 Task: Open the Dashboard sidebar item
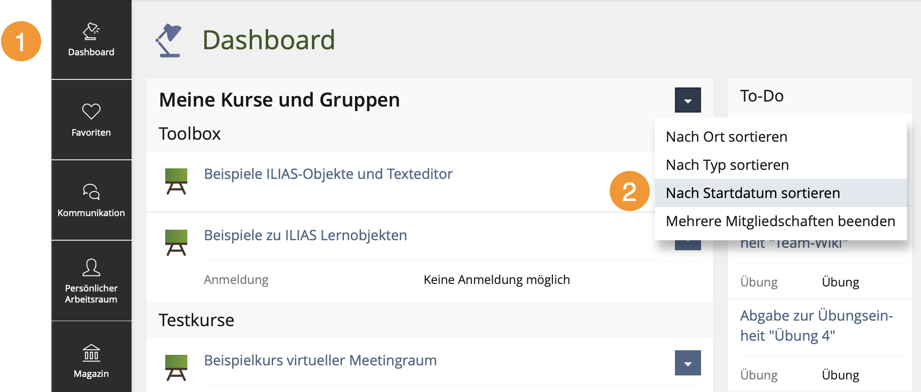point(91,40)
